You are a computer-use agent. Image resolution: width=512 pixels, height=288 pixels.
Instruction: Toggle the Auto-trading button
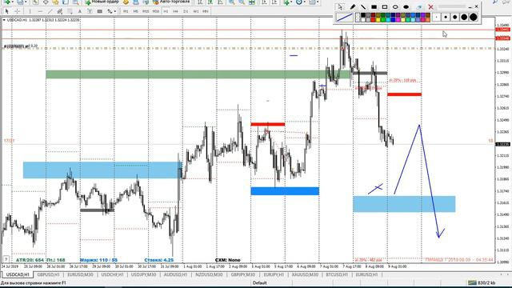click(x=171, y=2)
